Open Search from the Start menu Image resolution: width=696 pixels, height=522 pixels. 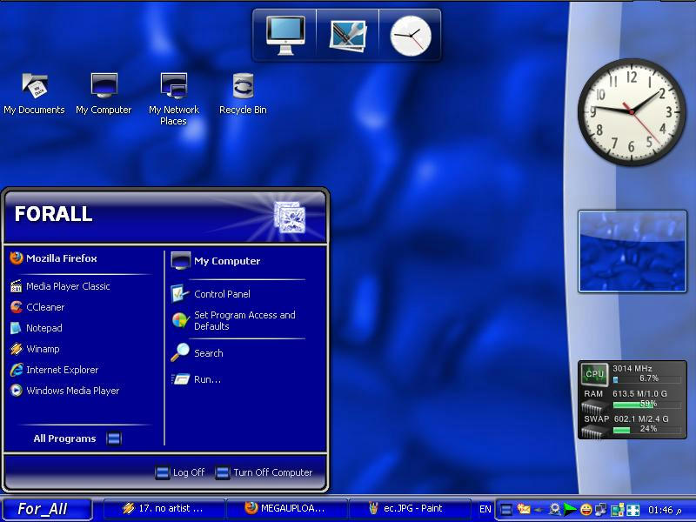[x=197, y=353]
